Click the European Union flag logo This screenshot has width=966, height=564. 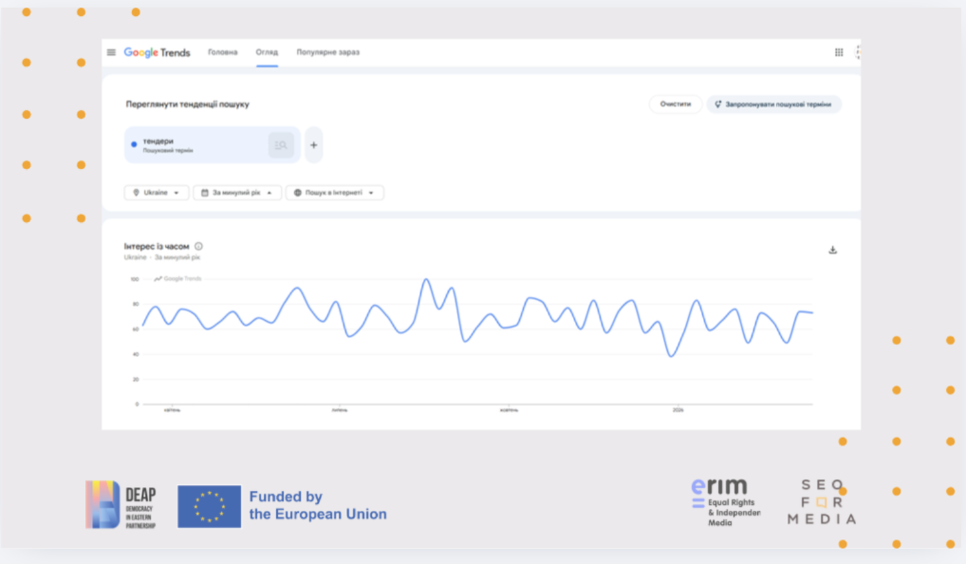tap(210, 505)
